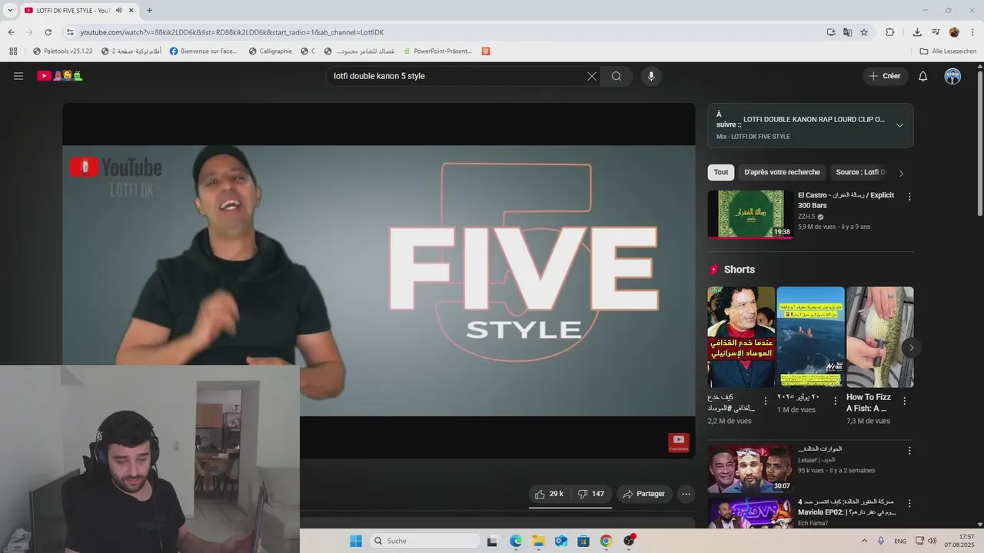This screenshot has width=984, height=553.
Task: Open File Explorer from taskbar
Action: pos(538,541)
